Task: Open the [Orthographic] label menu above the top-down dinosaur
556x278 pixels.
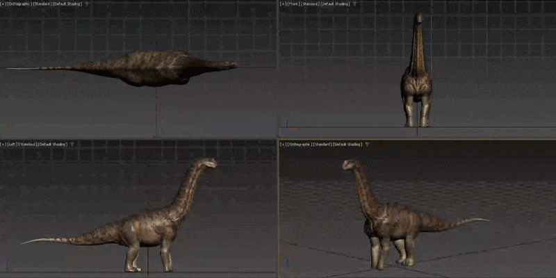Action: (20, 4)
